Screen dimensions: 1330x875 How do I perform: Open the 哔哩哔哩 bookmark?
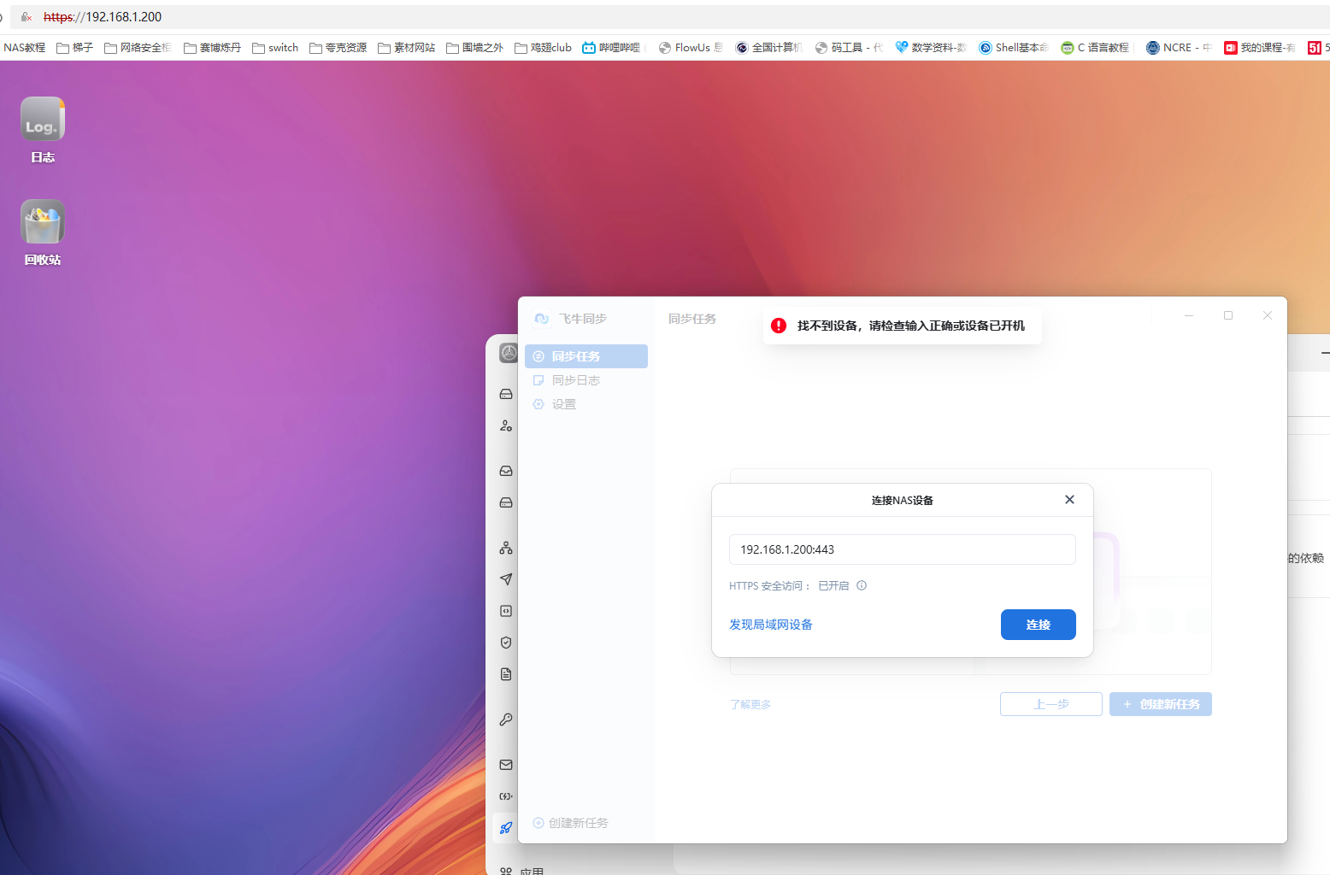tap(612, 48)
